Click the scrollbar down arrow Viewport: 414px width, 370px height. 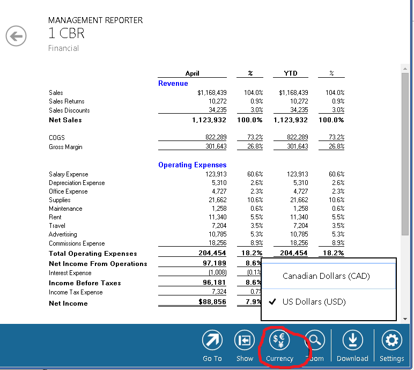click(405, 319)
